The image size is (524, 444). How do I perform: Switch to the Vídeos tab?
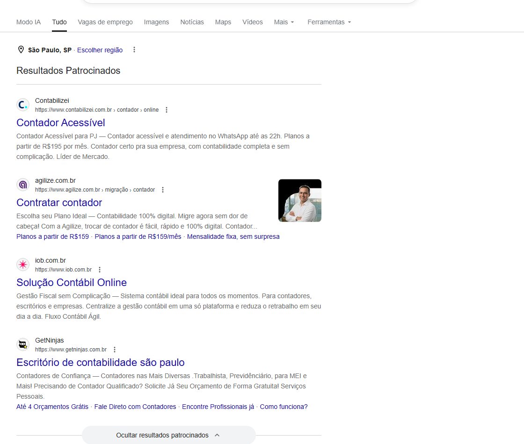click(253, 22)
